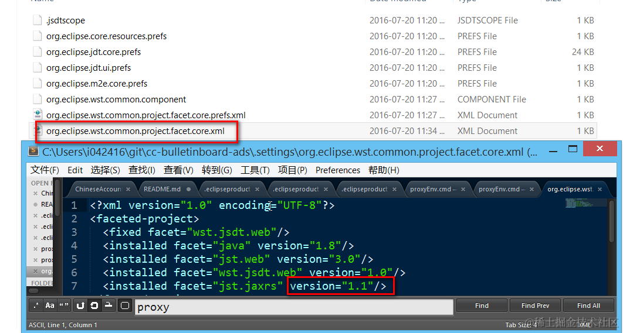Toggle highlight matches option
Screen dimensions: 623x333
[x=125, y=305]
